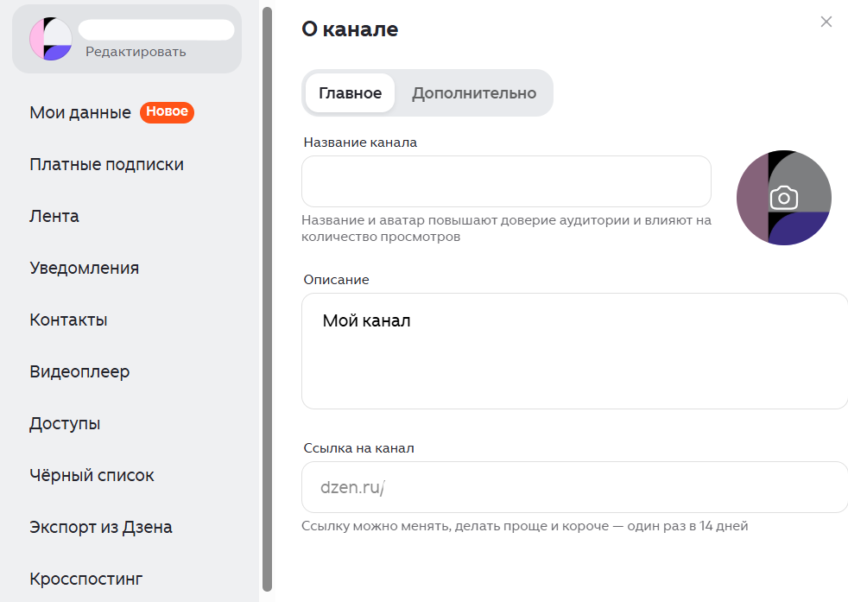Click the Описание text area
848x602 pixels.
(x=574, y=351)
